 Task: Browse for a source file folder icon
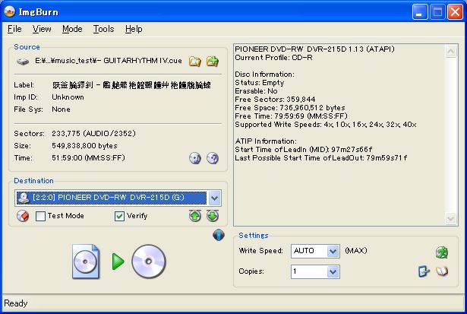tap(195, 61)
